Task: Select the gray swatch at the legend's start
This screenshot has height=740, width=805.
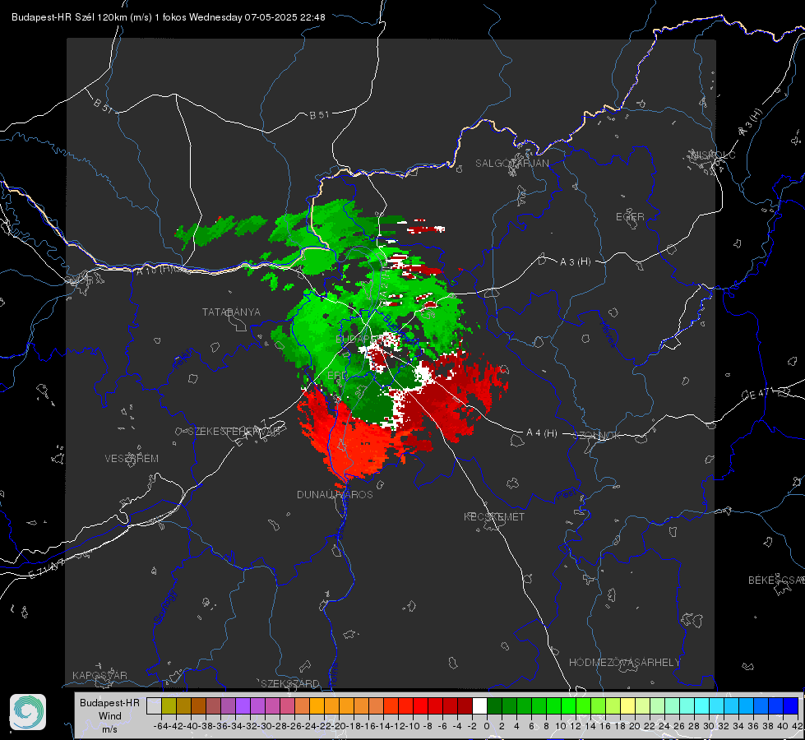Action: (154, 705)
